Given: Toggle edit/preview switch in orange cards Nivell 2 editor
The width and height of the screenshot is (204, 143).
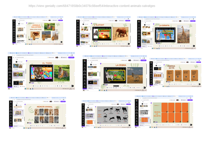Looking at the screenshot, I should pyautogui.click(x=191, y=125).
